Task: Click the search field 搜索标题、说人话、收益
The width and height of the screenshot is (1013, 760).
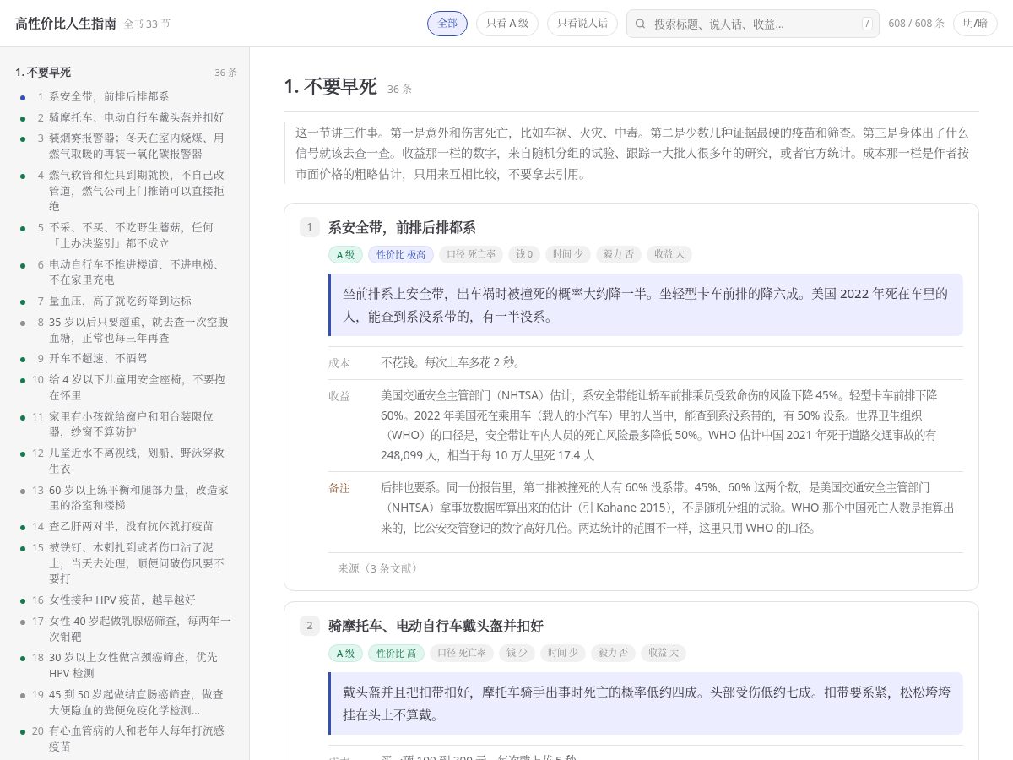Action: pos(753,24)
